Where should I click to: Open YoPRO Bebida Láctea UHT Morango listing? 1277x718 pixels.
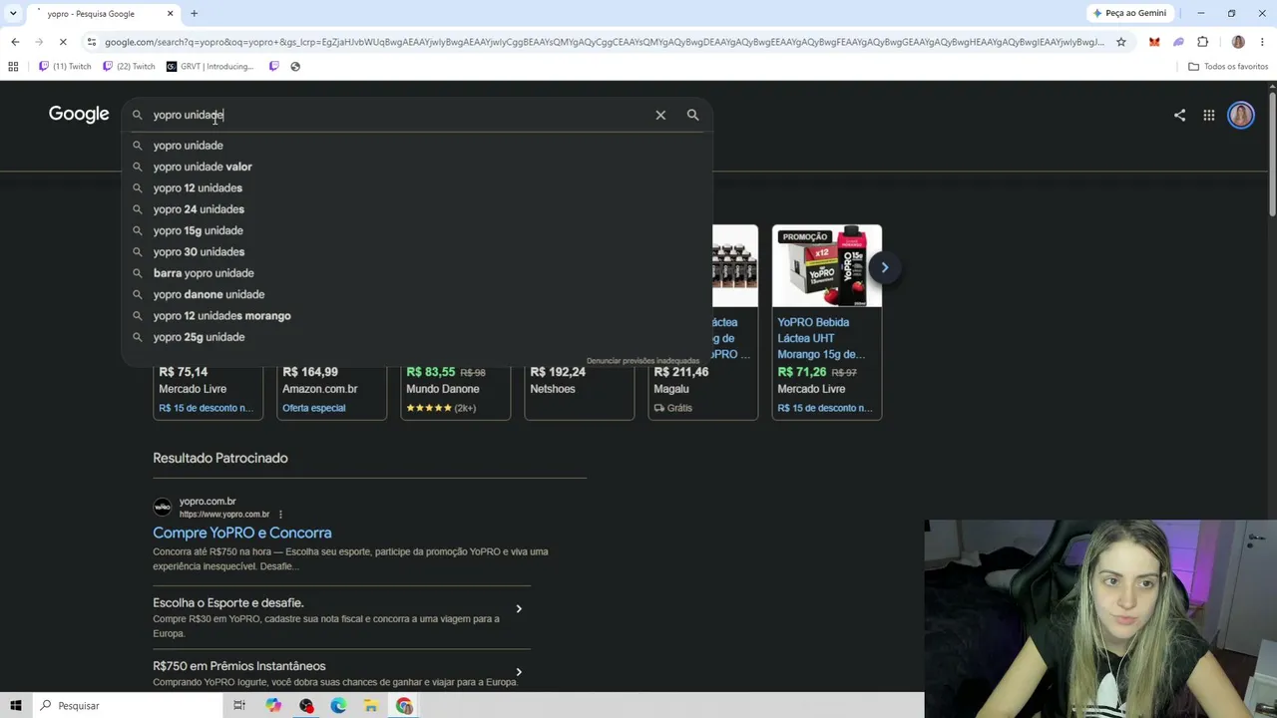821,338
